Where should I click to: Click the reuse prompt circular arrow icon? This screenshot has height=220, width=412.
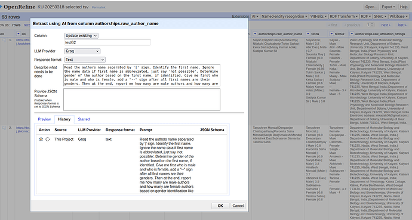coord(48,140)
